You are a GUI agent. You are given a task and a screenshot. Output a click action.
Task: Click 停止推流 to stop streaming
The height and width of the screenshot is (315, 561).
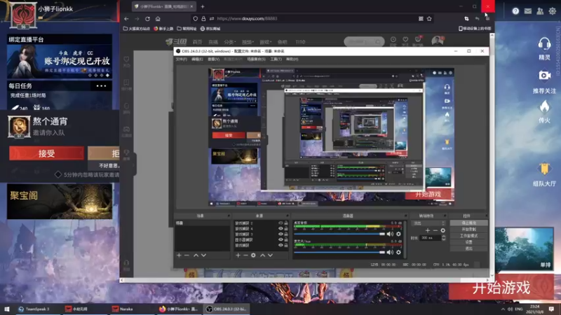coord(468,223)
